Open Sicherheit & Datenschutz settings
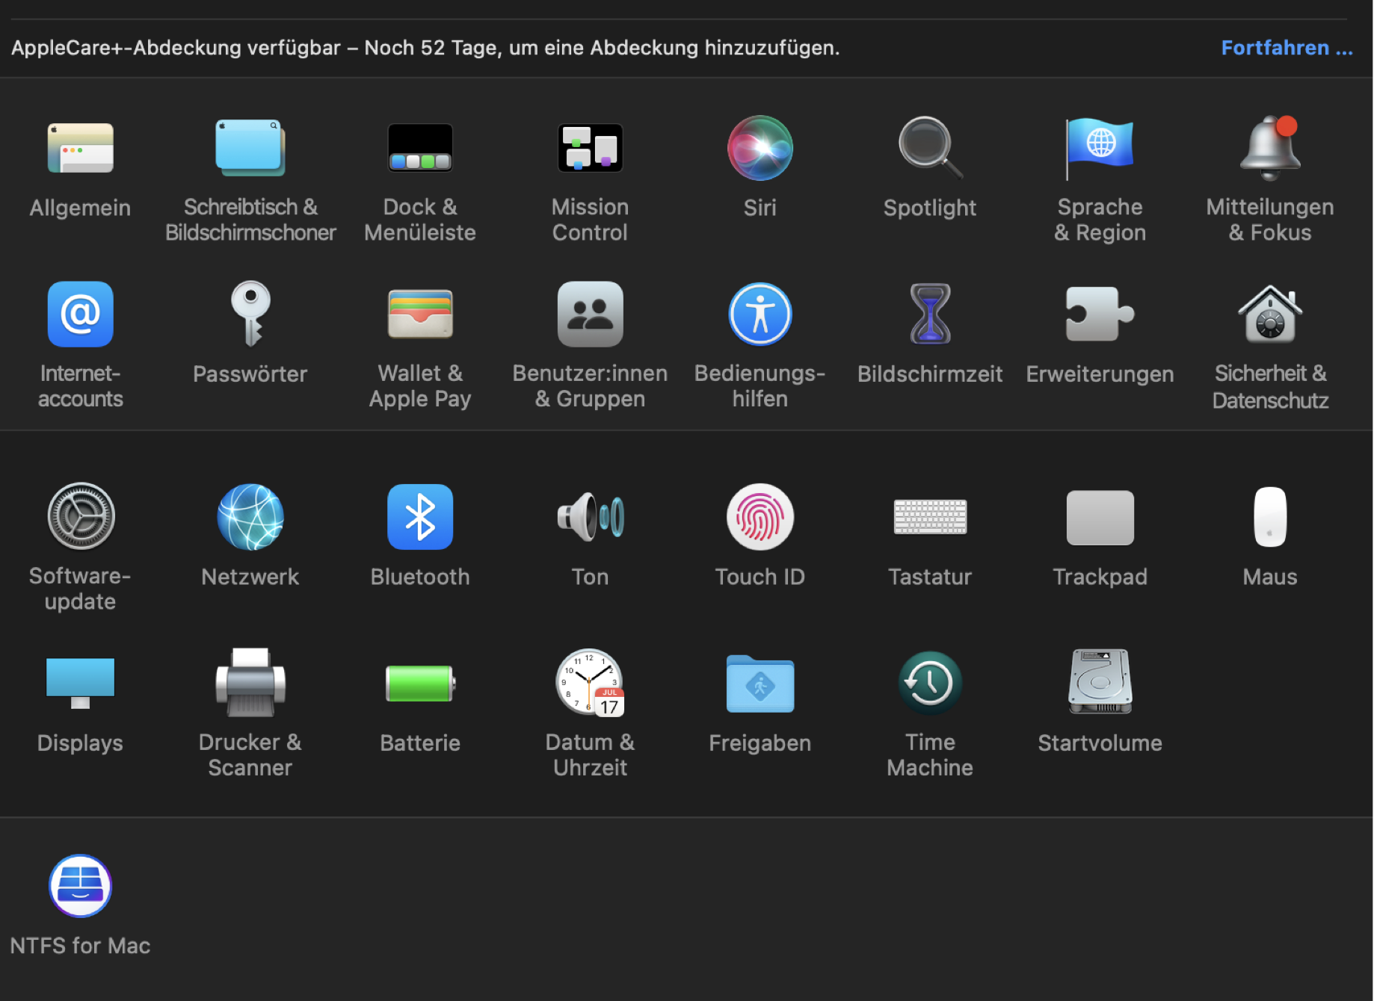 [x=1270, y=314]
